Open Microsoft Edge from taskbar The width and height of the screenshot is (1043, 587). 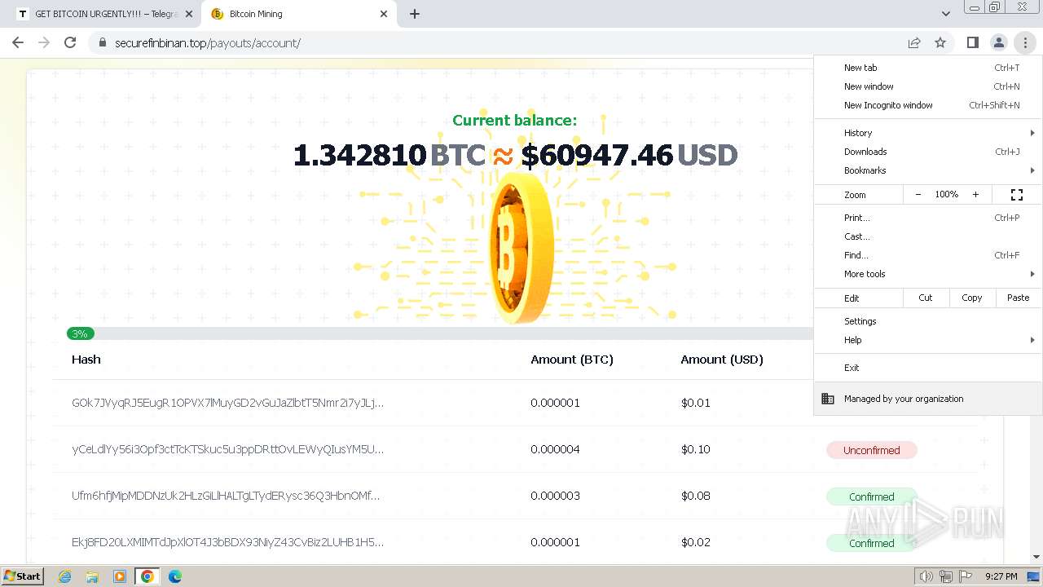pos(175,576)
